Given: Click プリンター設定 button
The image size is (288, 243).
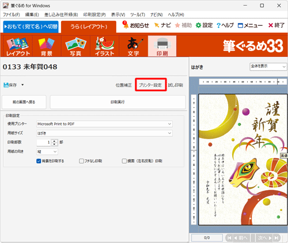Looking at the screenshot, I should click(x=150, y=85).
